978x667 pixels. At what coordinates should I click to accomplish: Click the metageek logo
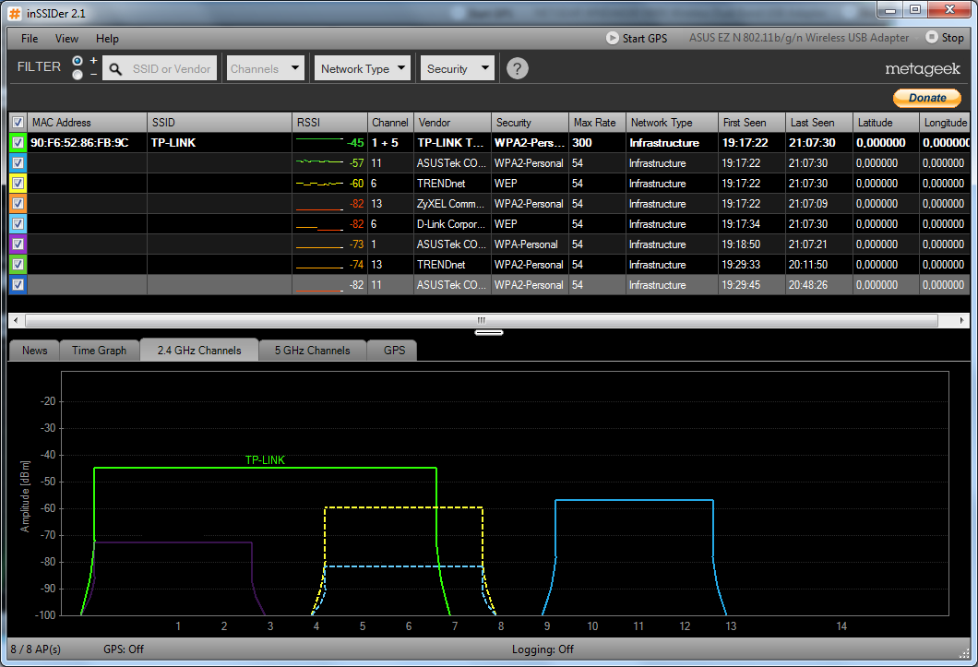click(923, 69)
